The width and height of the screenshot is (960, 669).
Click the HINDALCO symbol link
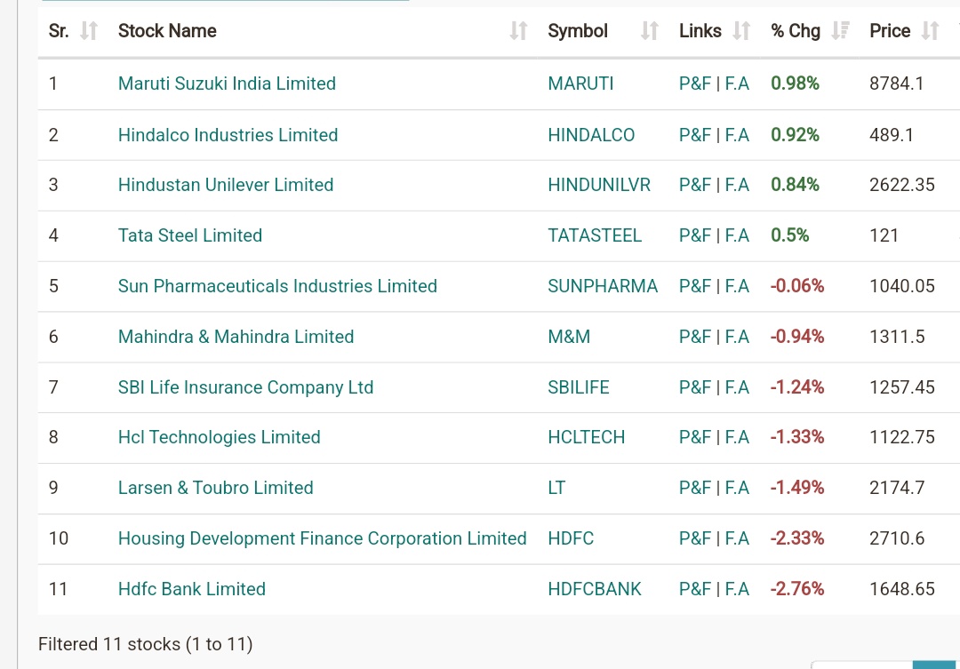pos(591,135)
